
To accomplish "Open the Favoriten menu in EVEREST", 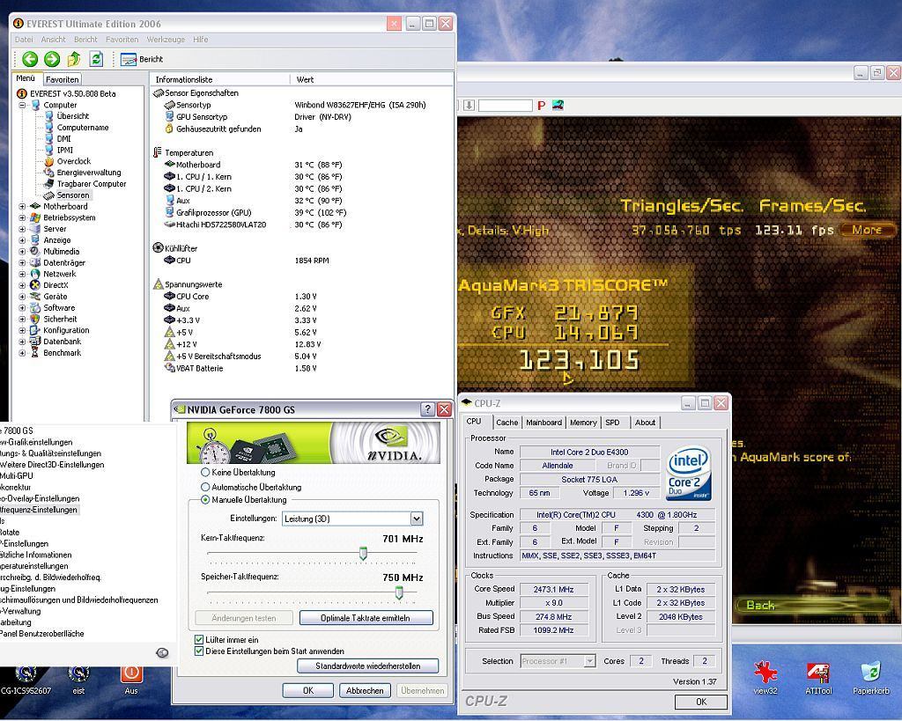I will [122, 40].
